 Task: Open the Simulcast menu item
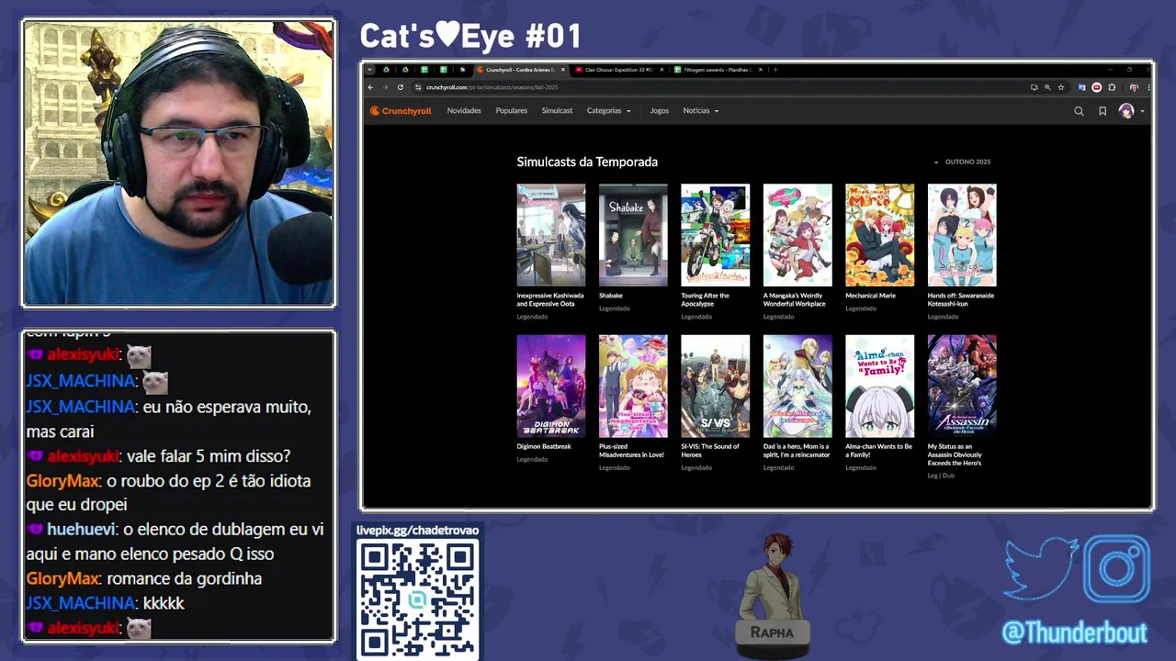pos(557,111)
